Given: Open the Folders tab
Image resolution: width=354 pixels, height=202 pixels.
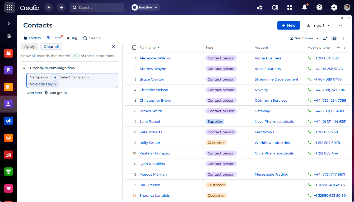Looking at the screenshot, I should pyautogui.click(x=32, y=38).
